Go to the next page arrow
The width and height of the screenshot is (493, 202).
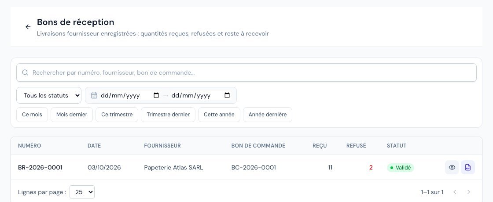[x=469, y=192]
